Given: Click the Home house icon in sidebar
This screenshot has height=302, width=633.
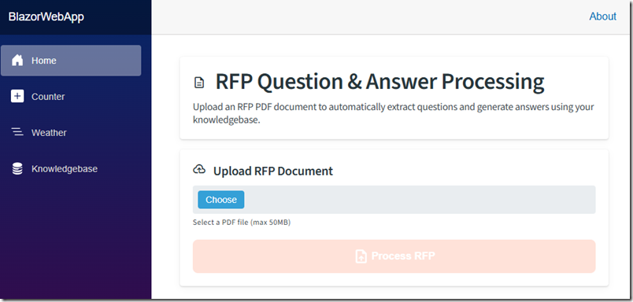Looking at the screenshot, I should point(17,61).
